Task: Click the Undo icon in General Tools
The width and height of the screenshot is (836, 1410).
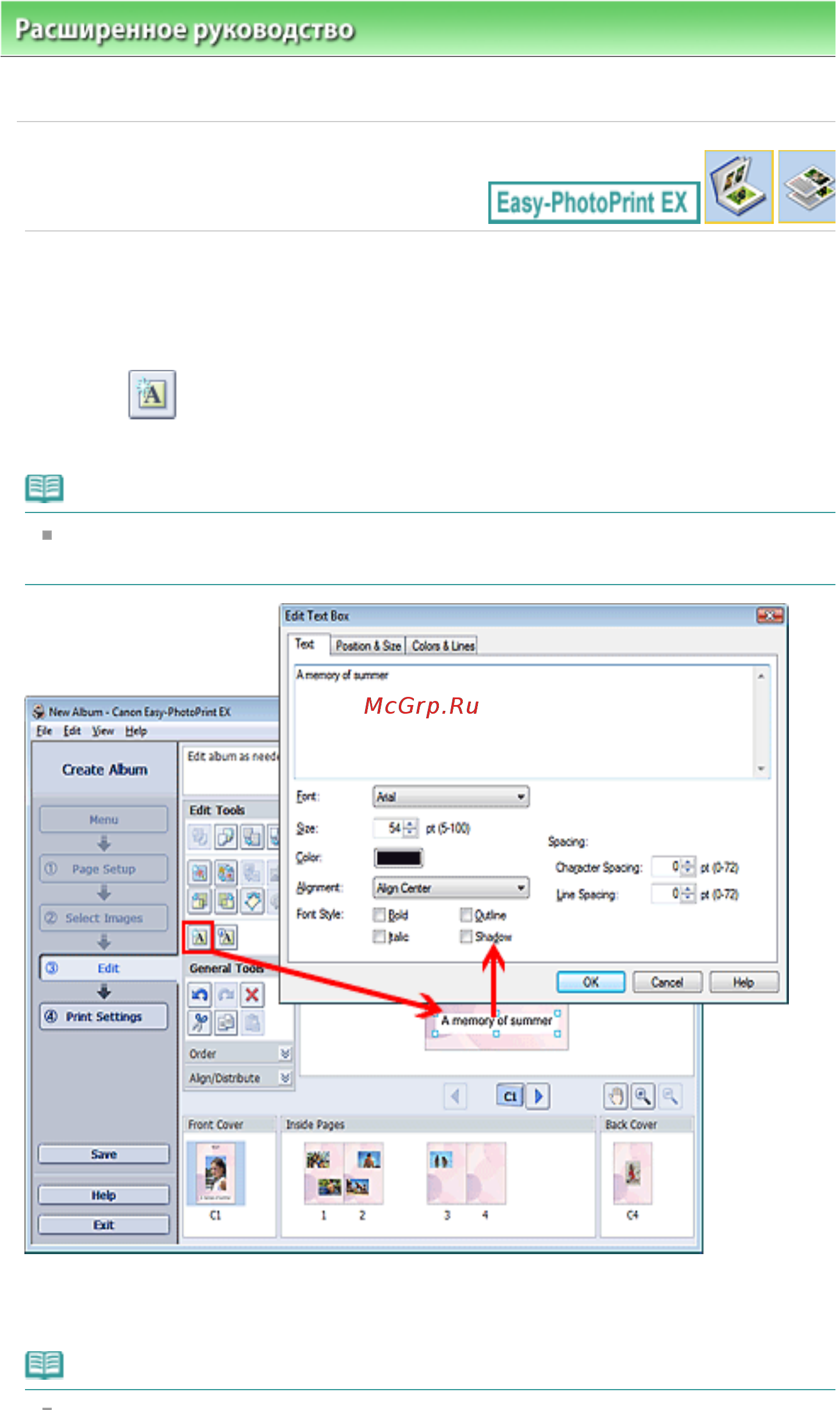Action: (199, 995)
